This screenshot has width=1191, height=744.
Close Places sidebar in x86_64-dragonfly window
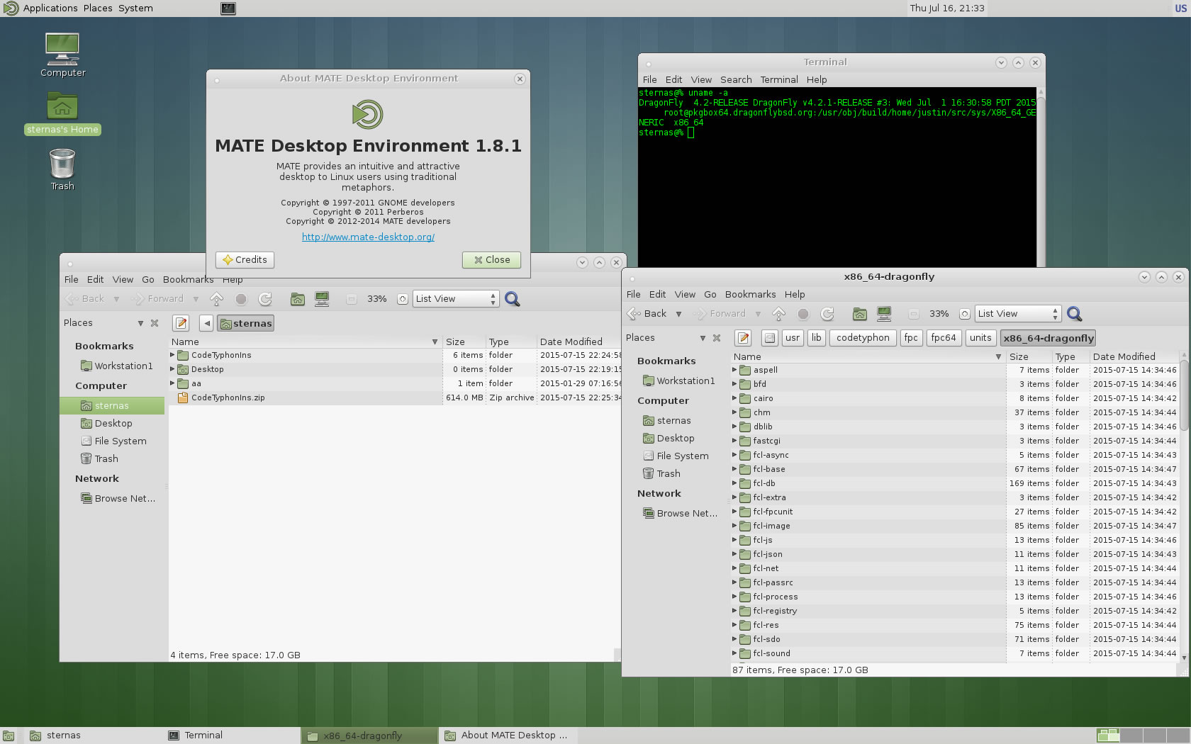click(717, 338)
